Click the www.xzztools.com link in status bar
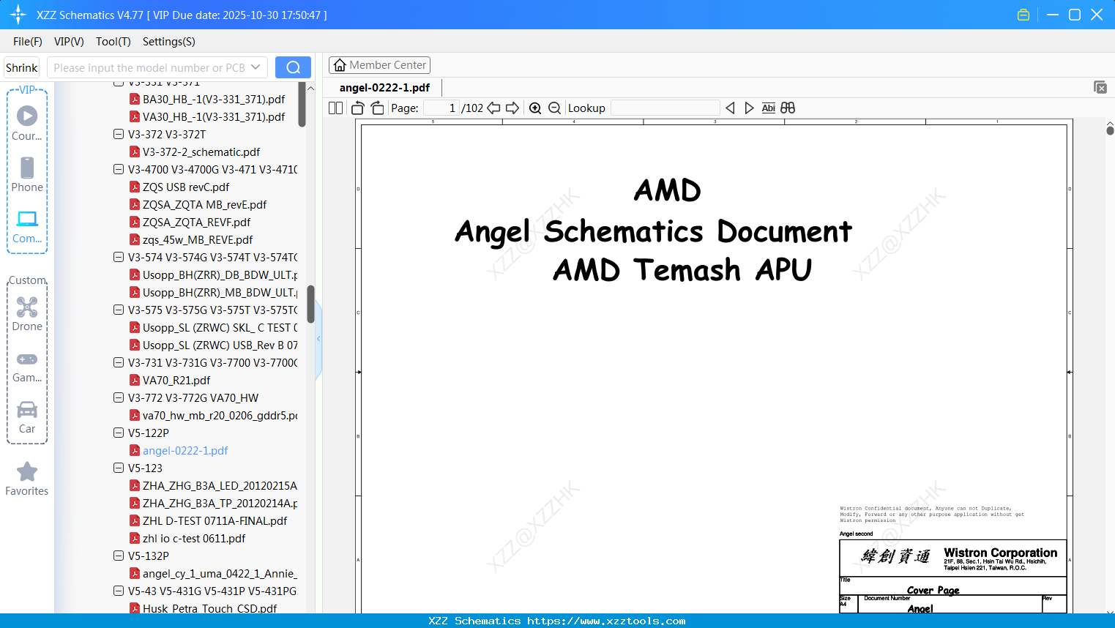 point(606,621)
